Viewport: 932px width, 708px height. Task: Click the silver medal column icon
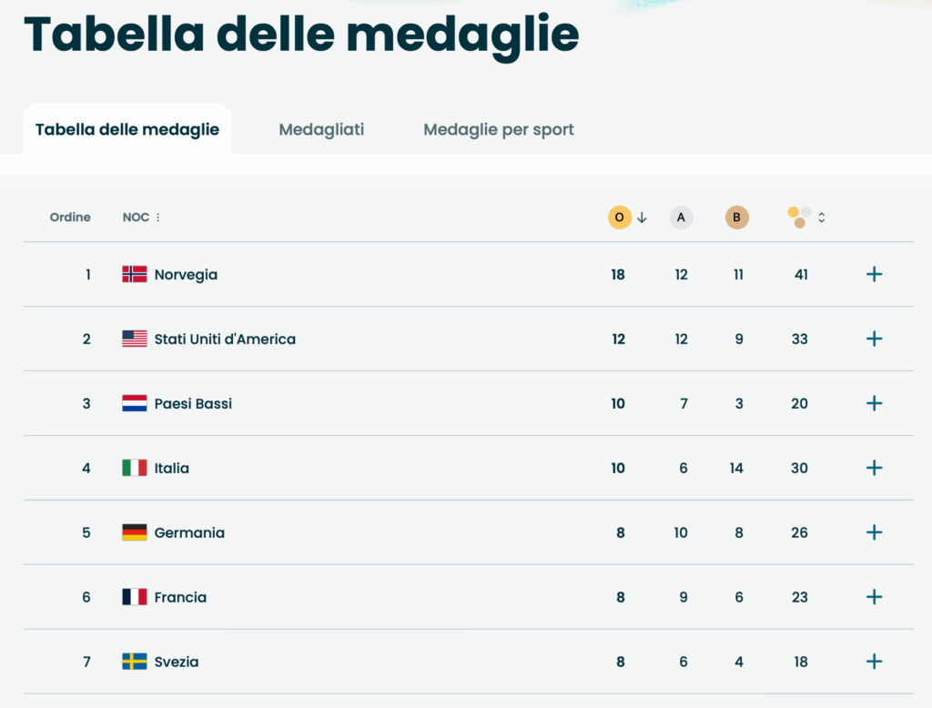click(681, 217)
